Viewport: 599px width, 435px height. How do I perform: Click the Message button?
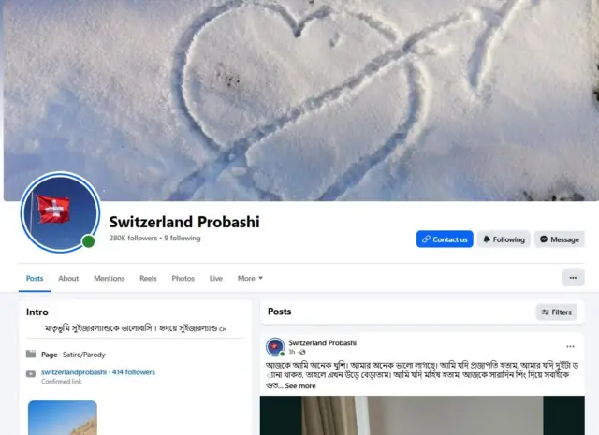pyautogui.click(x=560, y=239)
